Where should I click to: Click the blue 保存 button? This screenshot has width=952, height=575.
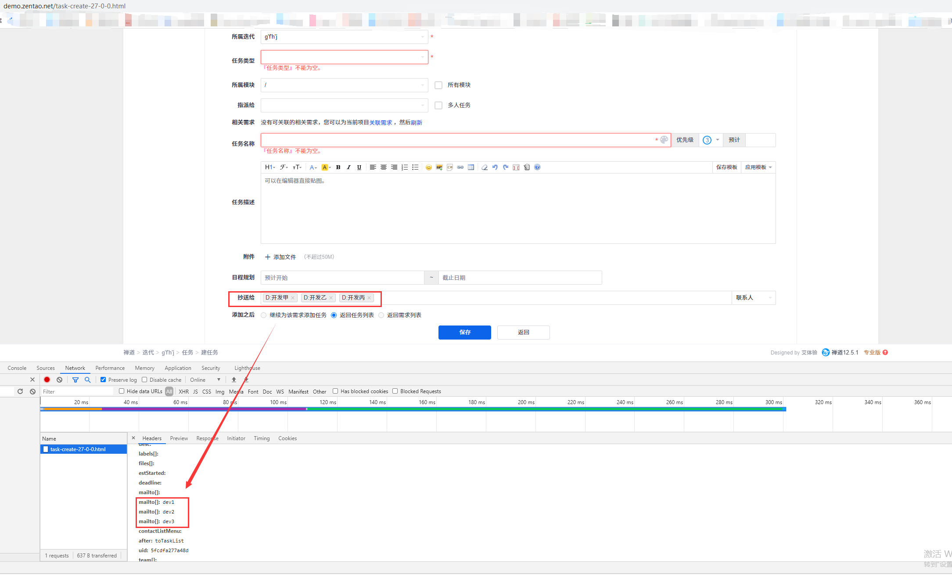point(464,333)
